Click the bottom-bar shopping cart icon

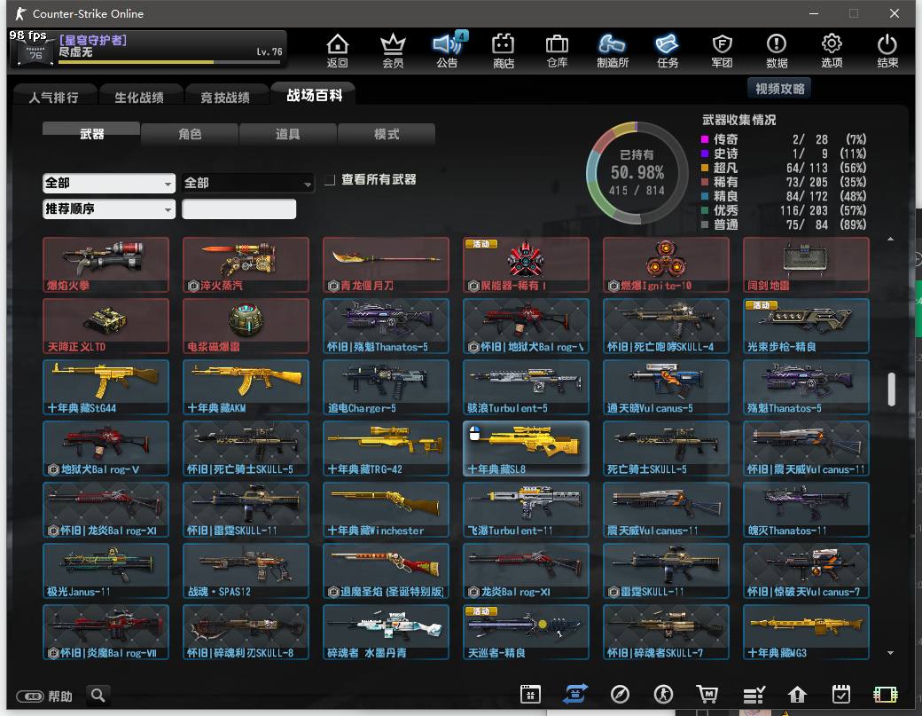tap(707, 694)
